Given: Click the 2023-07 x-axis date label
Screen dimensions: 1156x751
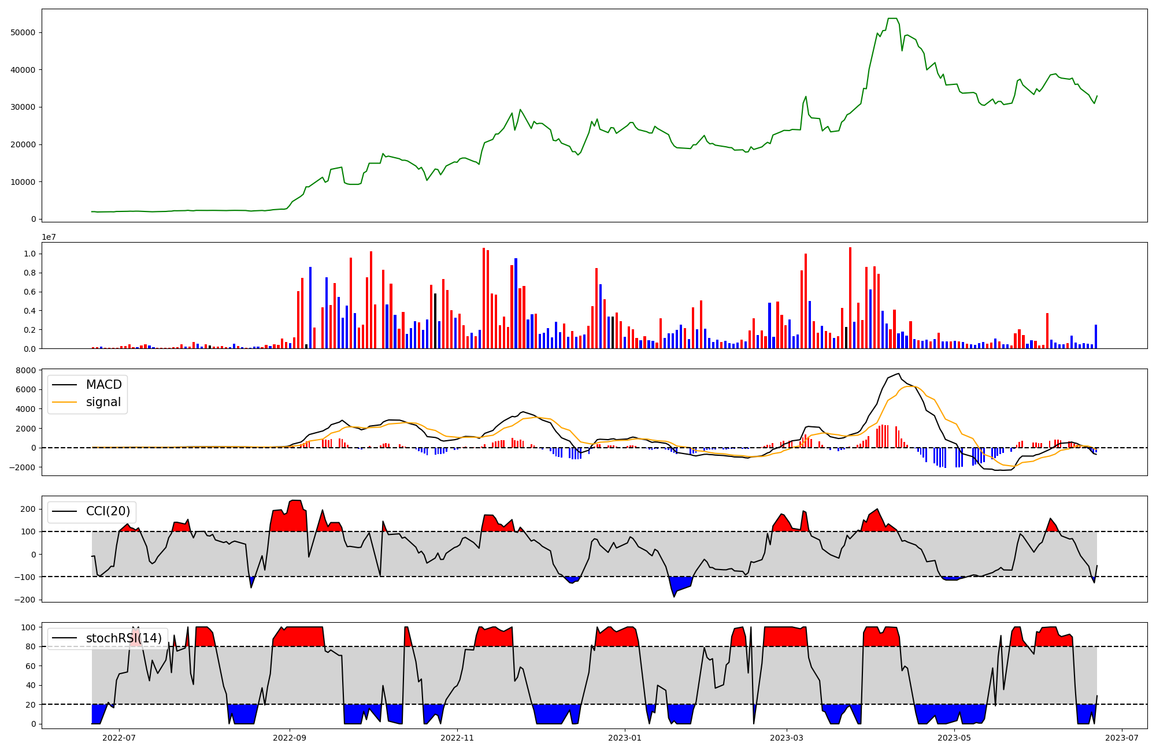Looking at the screenshot, I should 1122,738.
